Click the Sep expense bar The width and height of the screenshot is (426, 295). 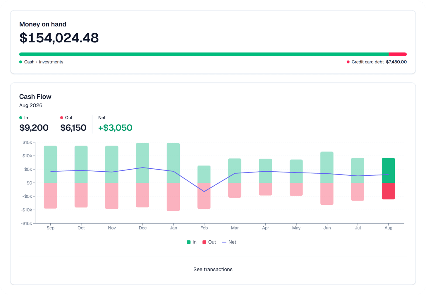click(50, 196)
